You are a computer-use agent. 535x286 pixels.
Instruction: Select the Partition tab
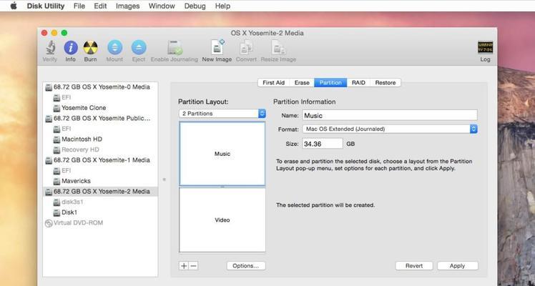click(x=330, y=83)
